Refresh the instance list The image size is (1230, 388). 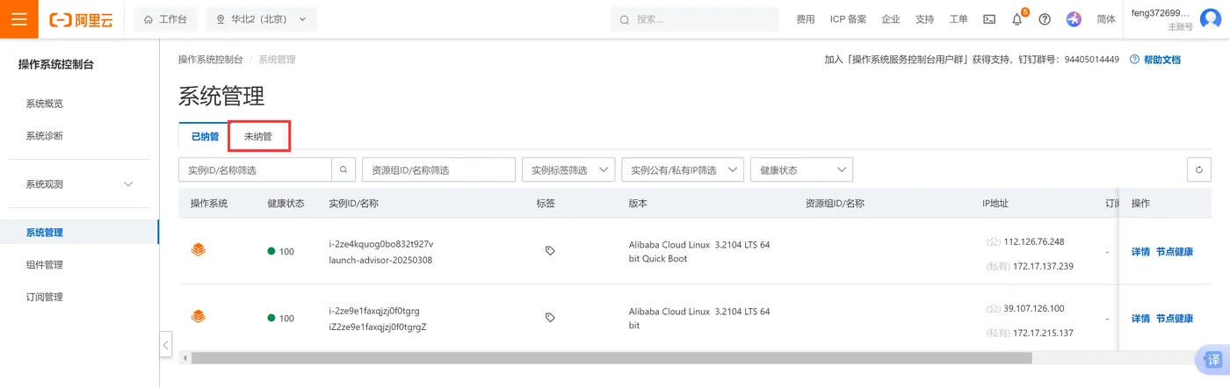click(1198, 169)
